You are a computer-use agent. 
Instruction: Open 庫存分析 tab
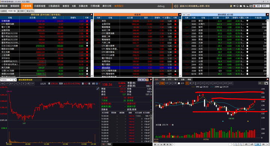107,6
